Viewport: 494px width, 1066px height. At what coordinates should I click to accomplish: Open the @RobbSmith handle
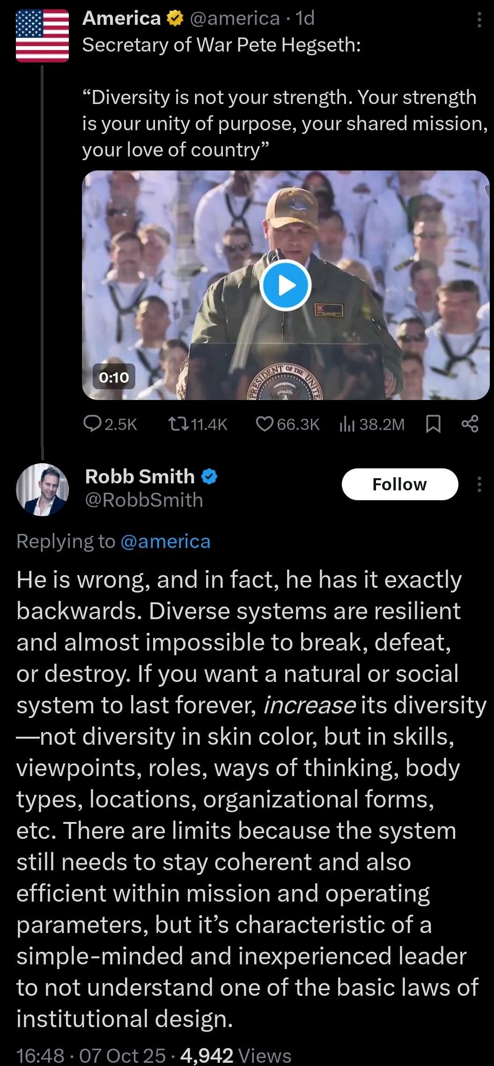[144, 500]
